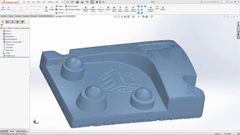Open the Insert menu
240x135 pixels.
(39, 2)
